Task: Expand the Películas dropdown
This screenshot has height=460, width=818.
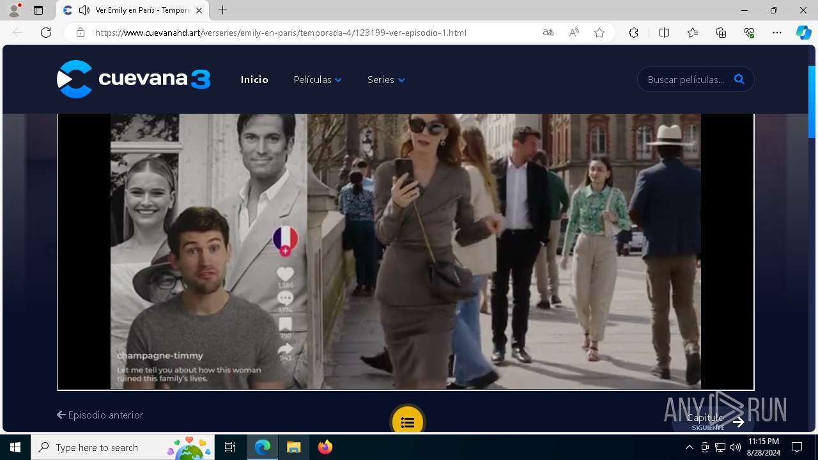Action: click(x=318, y=80)
